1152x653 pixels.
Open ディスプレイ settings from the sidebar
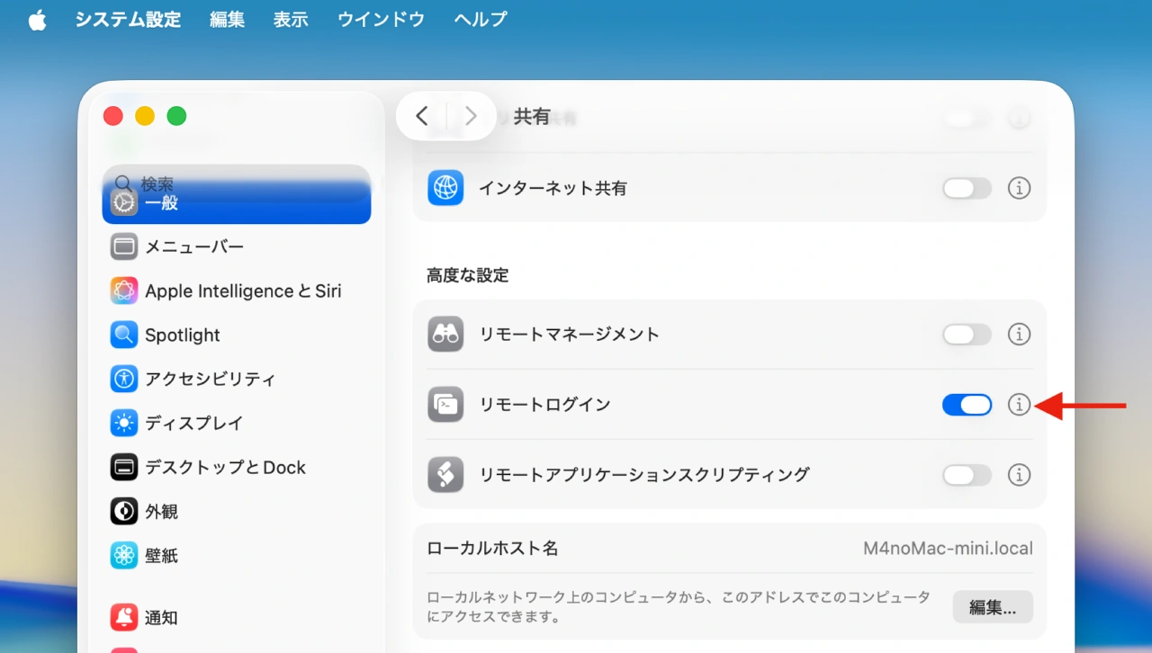123,423
